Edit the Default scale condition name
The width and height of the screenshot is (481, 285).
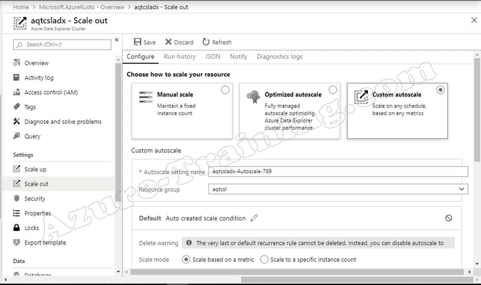click(x=254, y=218)
